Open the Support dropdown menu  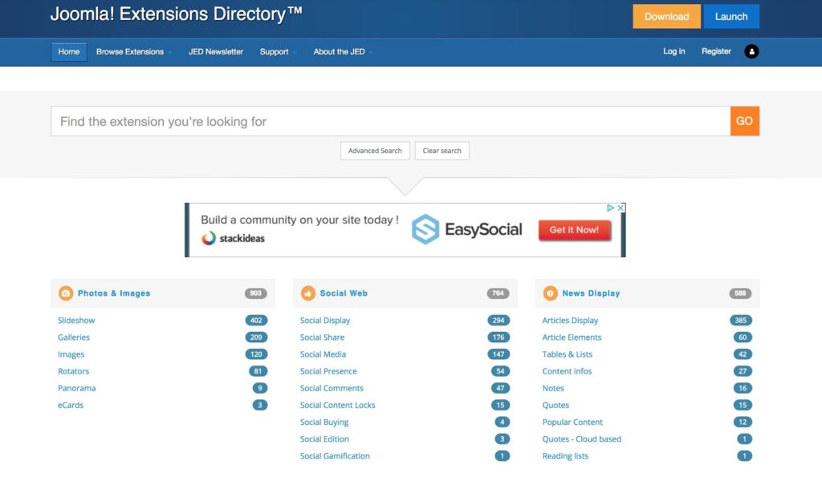click(x=278, y=52)
